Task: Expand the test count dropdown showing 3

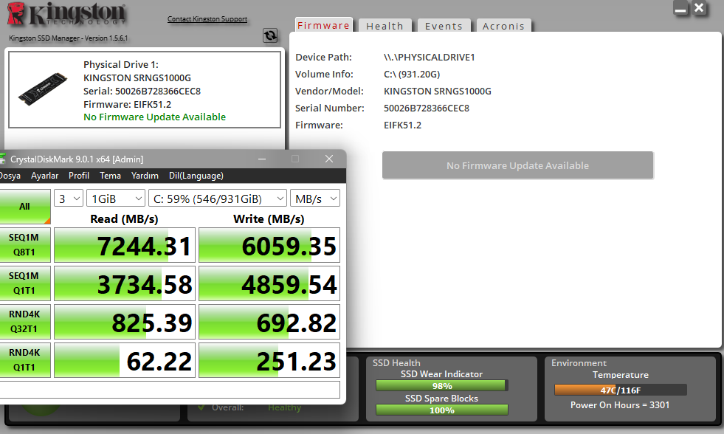Action: 69,199
